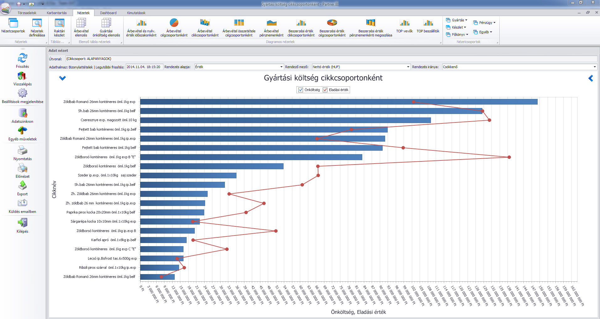Click 'Karfiol apró öml.1x8kg ip.belf' label

[x=114, y=240]
